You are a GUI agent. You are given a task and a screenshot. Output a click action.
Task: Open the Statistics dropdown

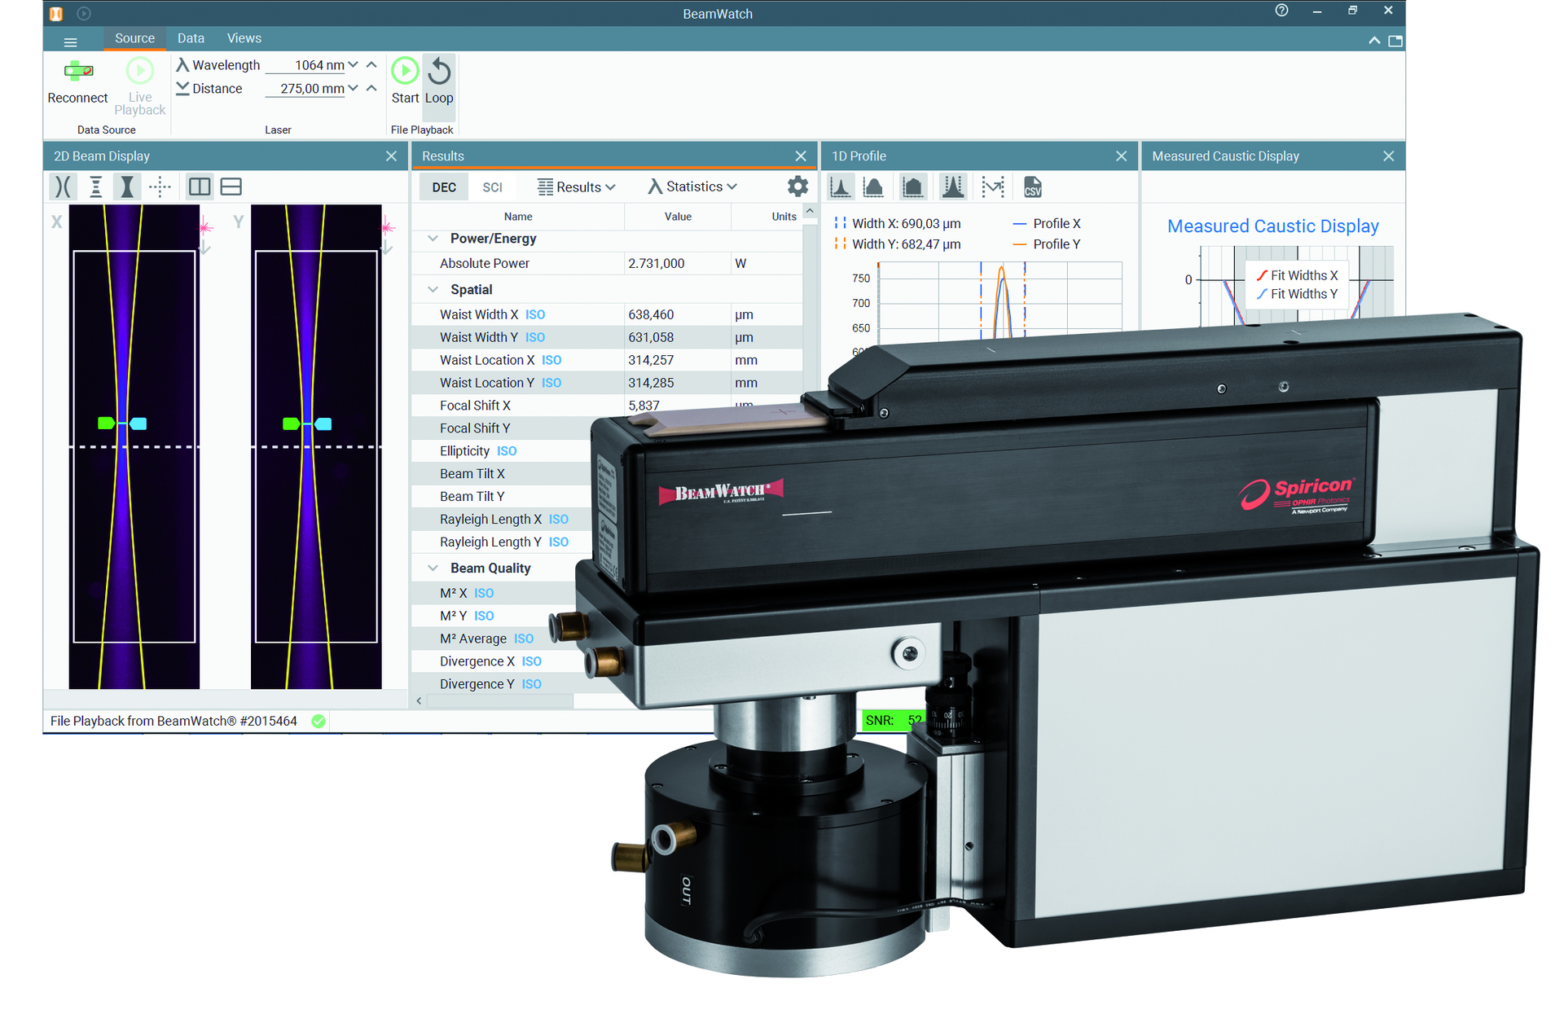click(693, 187)
